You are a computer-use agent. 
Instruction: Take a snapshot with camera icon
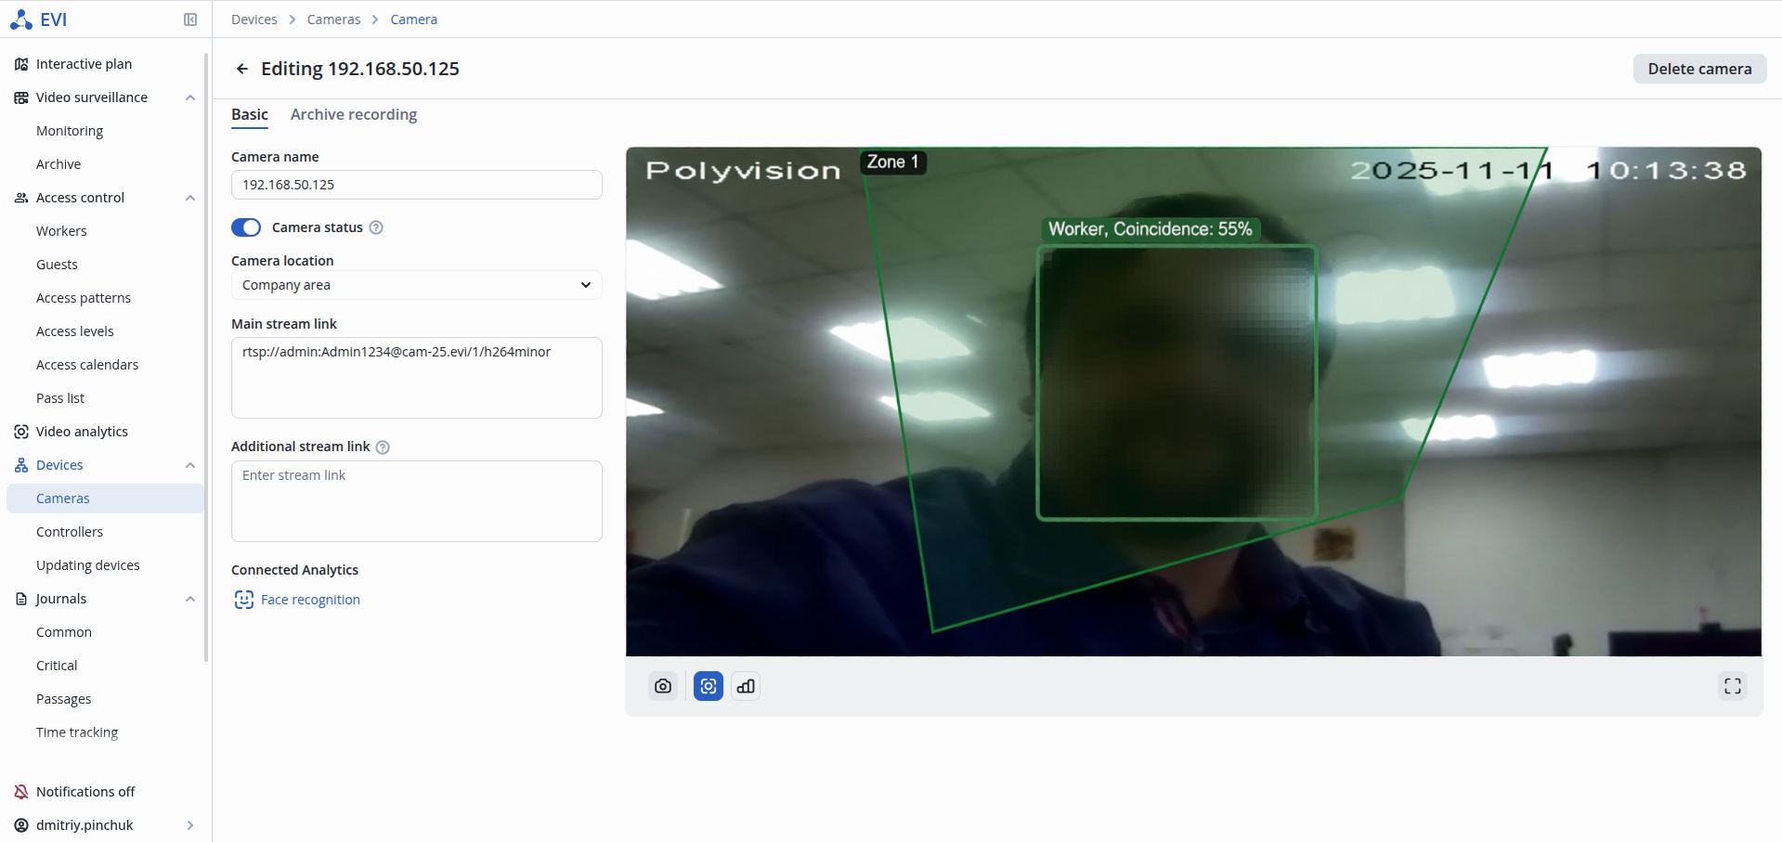[663, 686]
